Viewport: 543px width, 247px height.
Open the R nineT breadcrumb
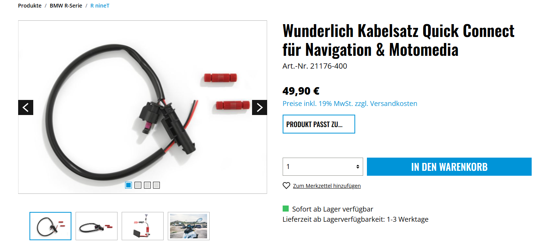click(x=100, y=6)
